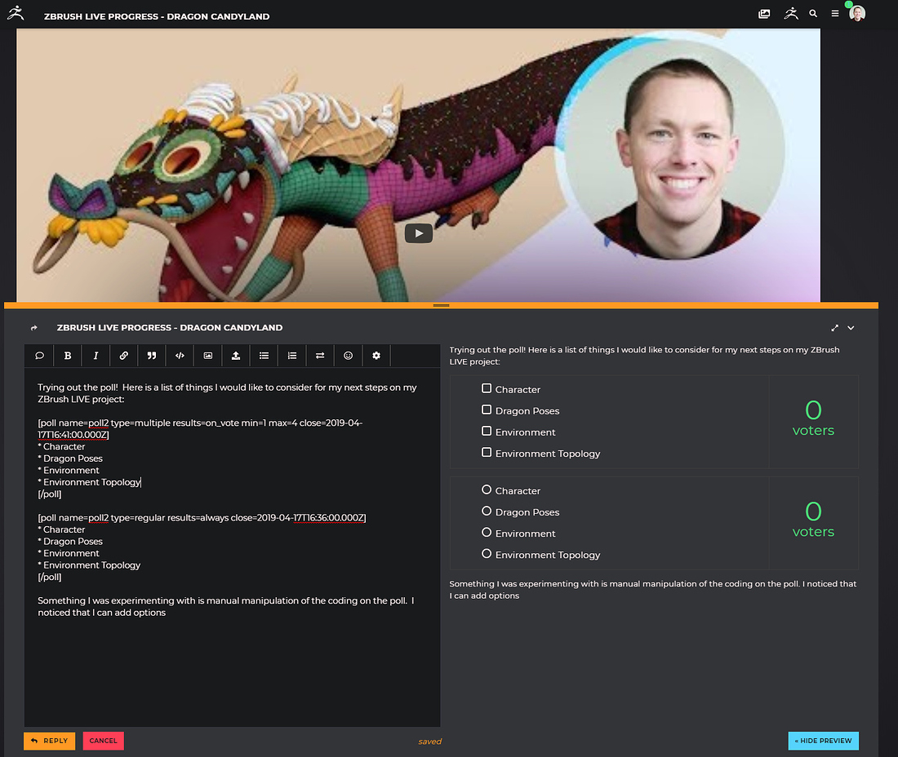Select Character radio button in second poll
898x757 pixels.
487,489
